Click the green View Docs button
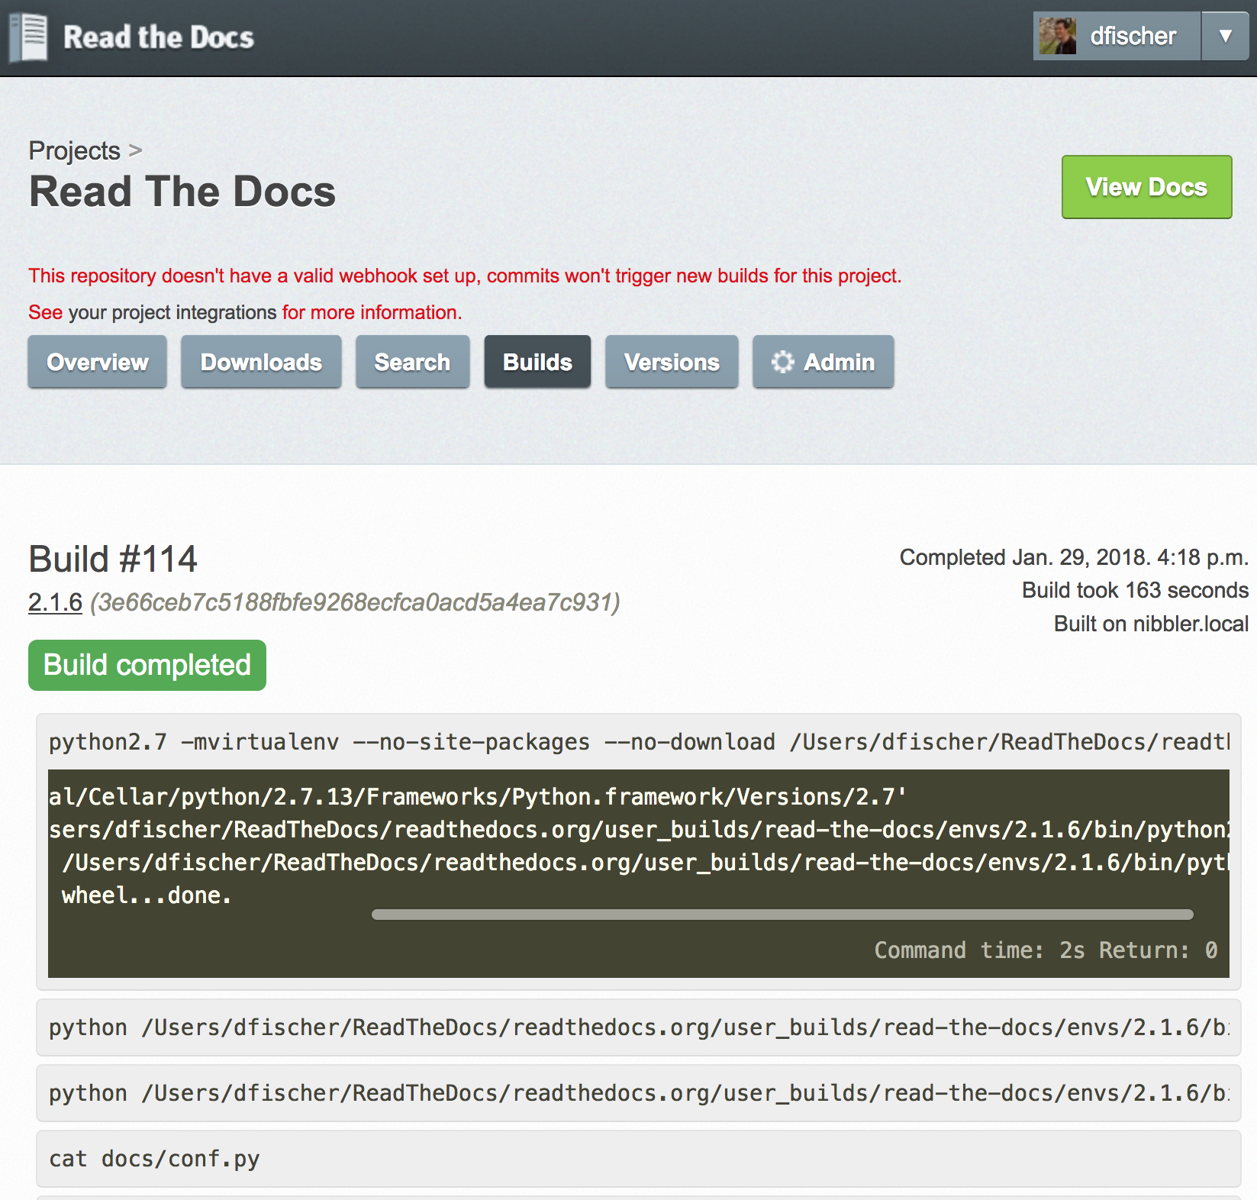 1146,187
